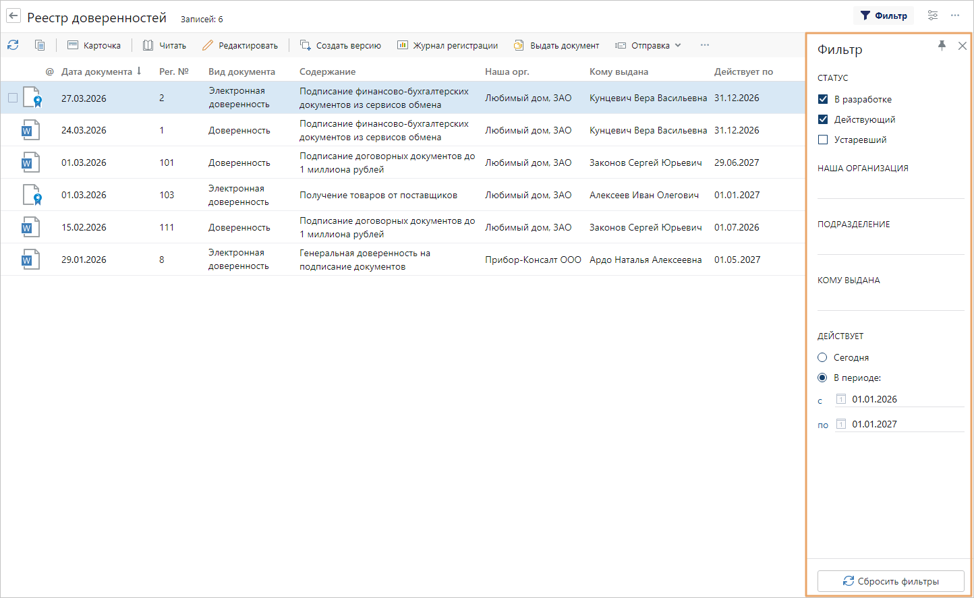974x598 pixels.
Task: Click the calendar icon for end date
Action: point(841,424)
